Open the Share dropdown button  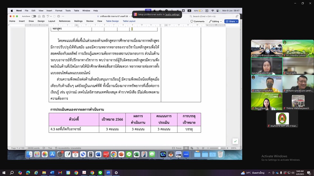pyautogui.click(x=232, y=22)
